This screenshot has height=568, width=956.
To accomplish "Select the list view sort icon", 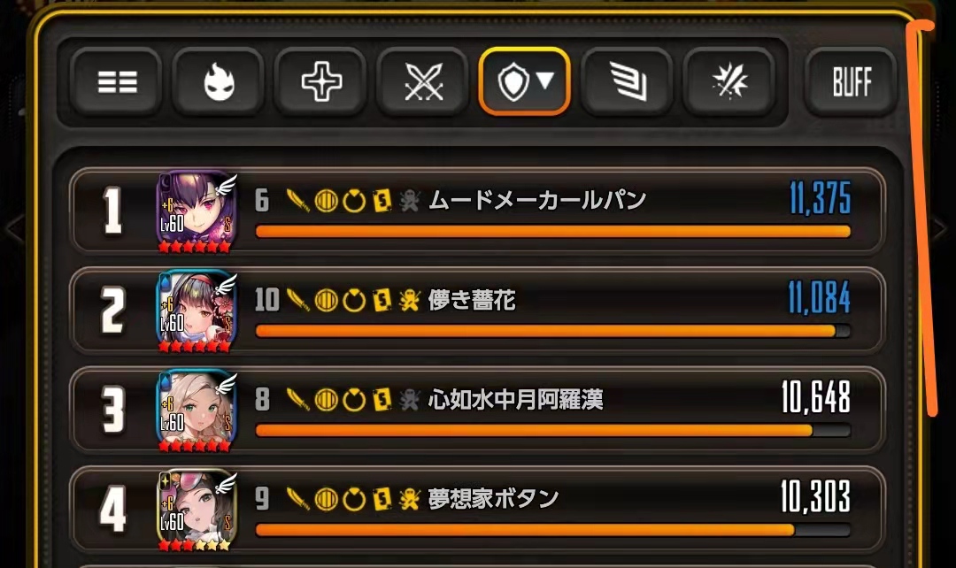I will click(x=117, y=81).
